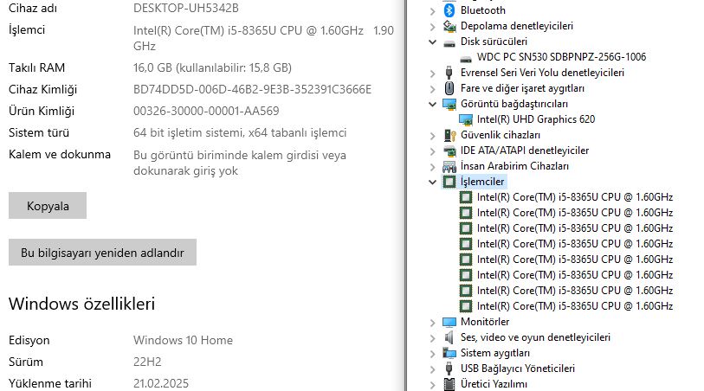Click the Sürüm value 22H2
This screenshot has width=704, height=391.
point(147,362)
